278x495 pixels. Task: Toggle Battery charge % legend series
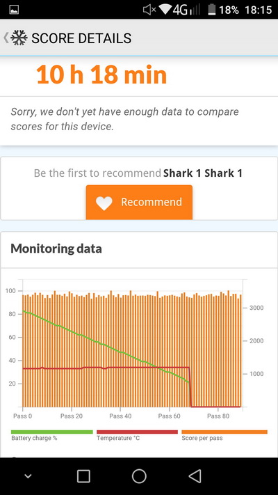(51, 435)
